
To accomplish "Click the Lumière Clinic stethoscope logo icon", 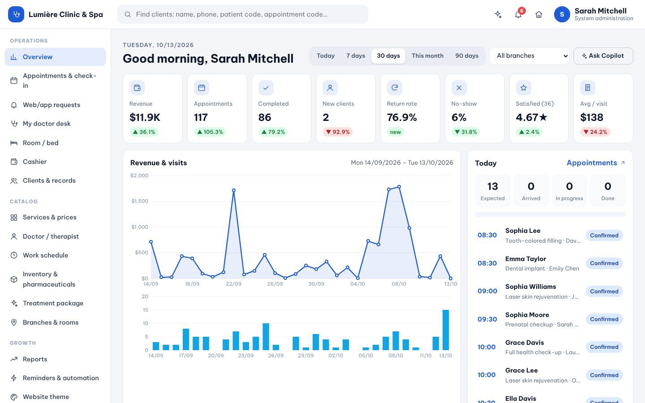I will point(16,14).
